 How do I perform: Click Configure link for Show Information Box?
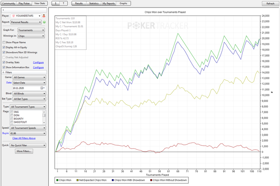tap(38, 67)
